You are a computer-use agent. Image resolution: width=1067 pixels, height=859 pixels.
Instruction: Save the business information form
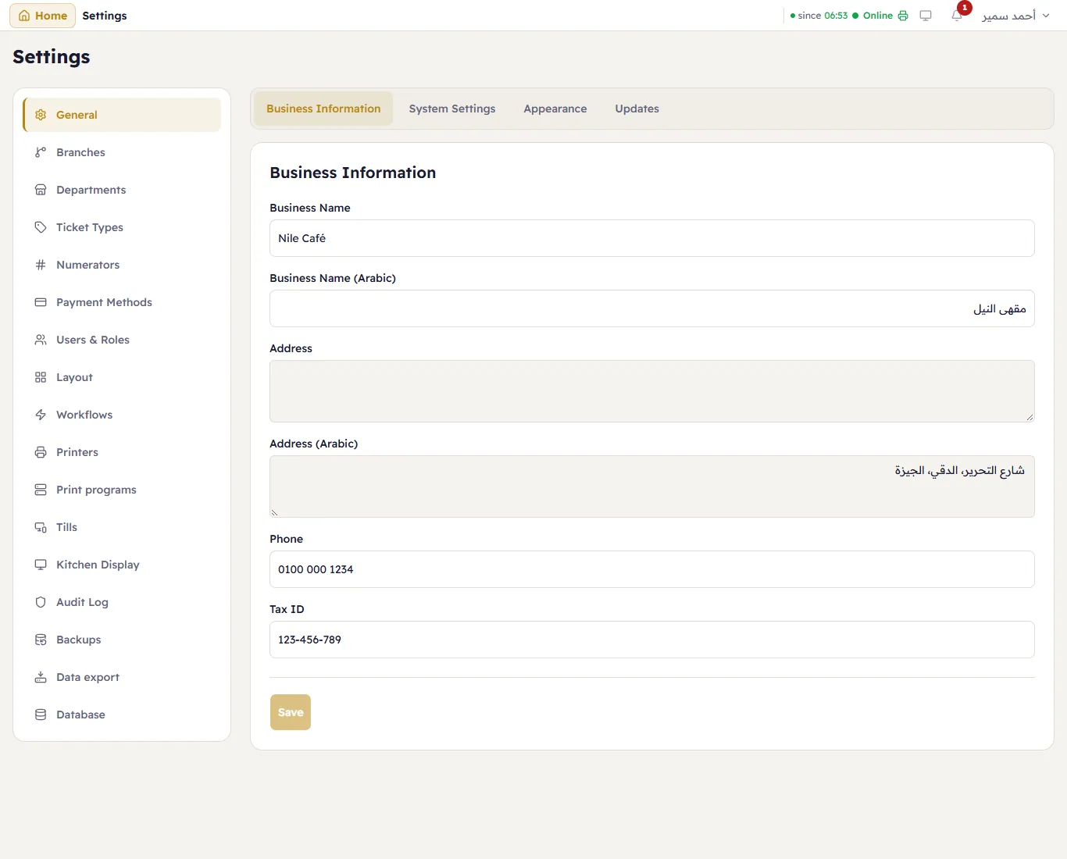(x=291, y=712)
